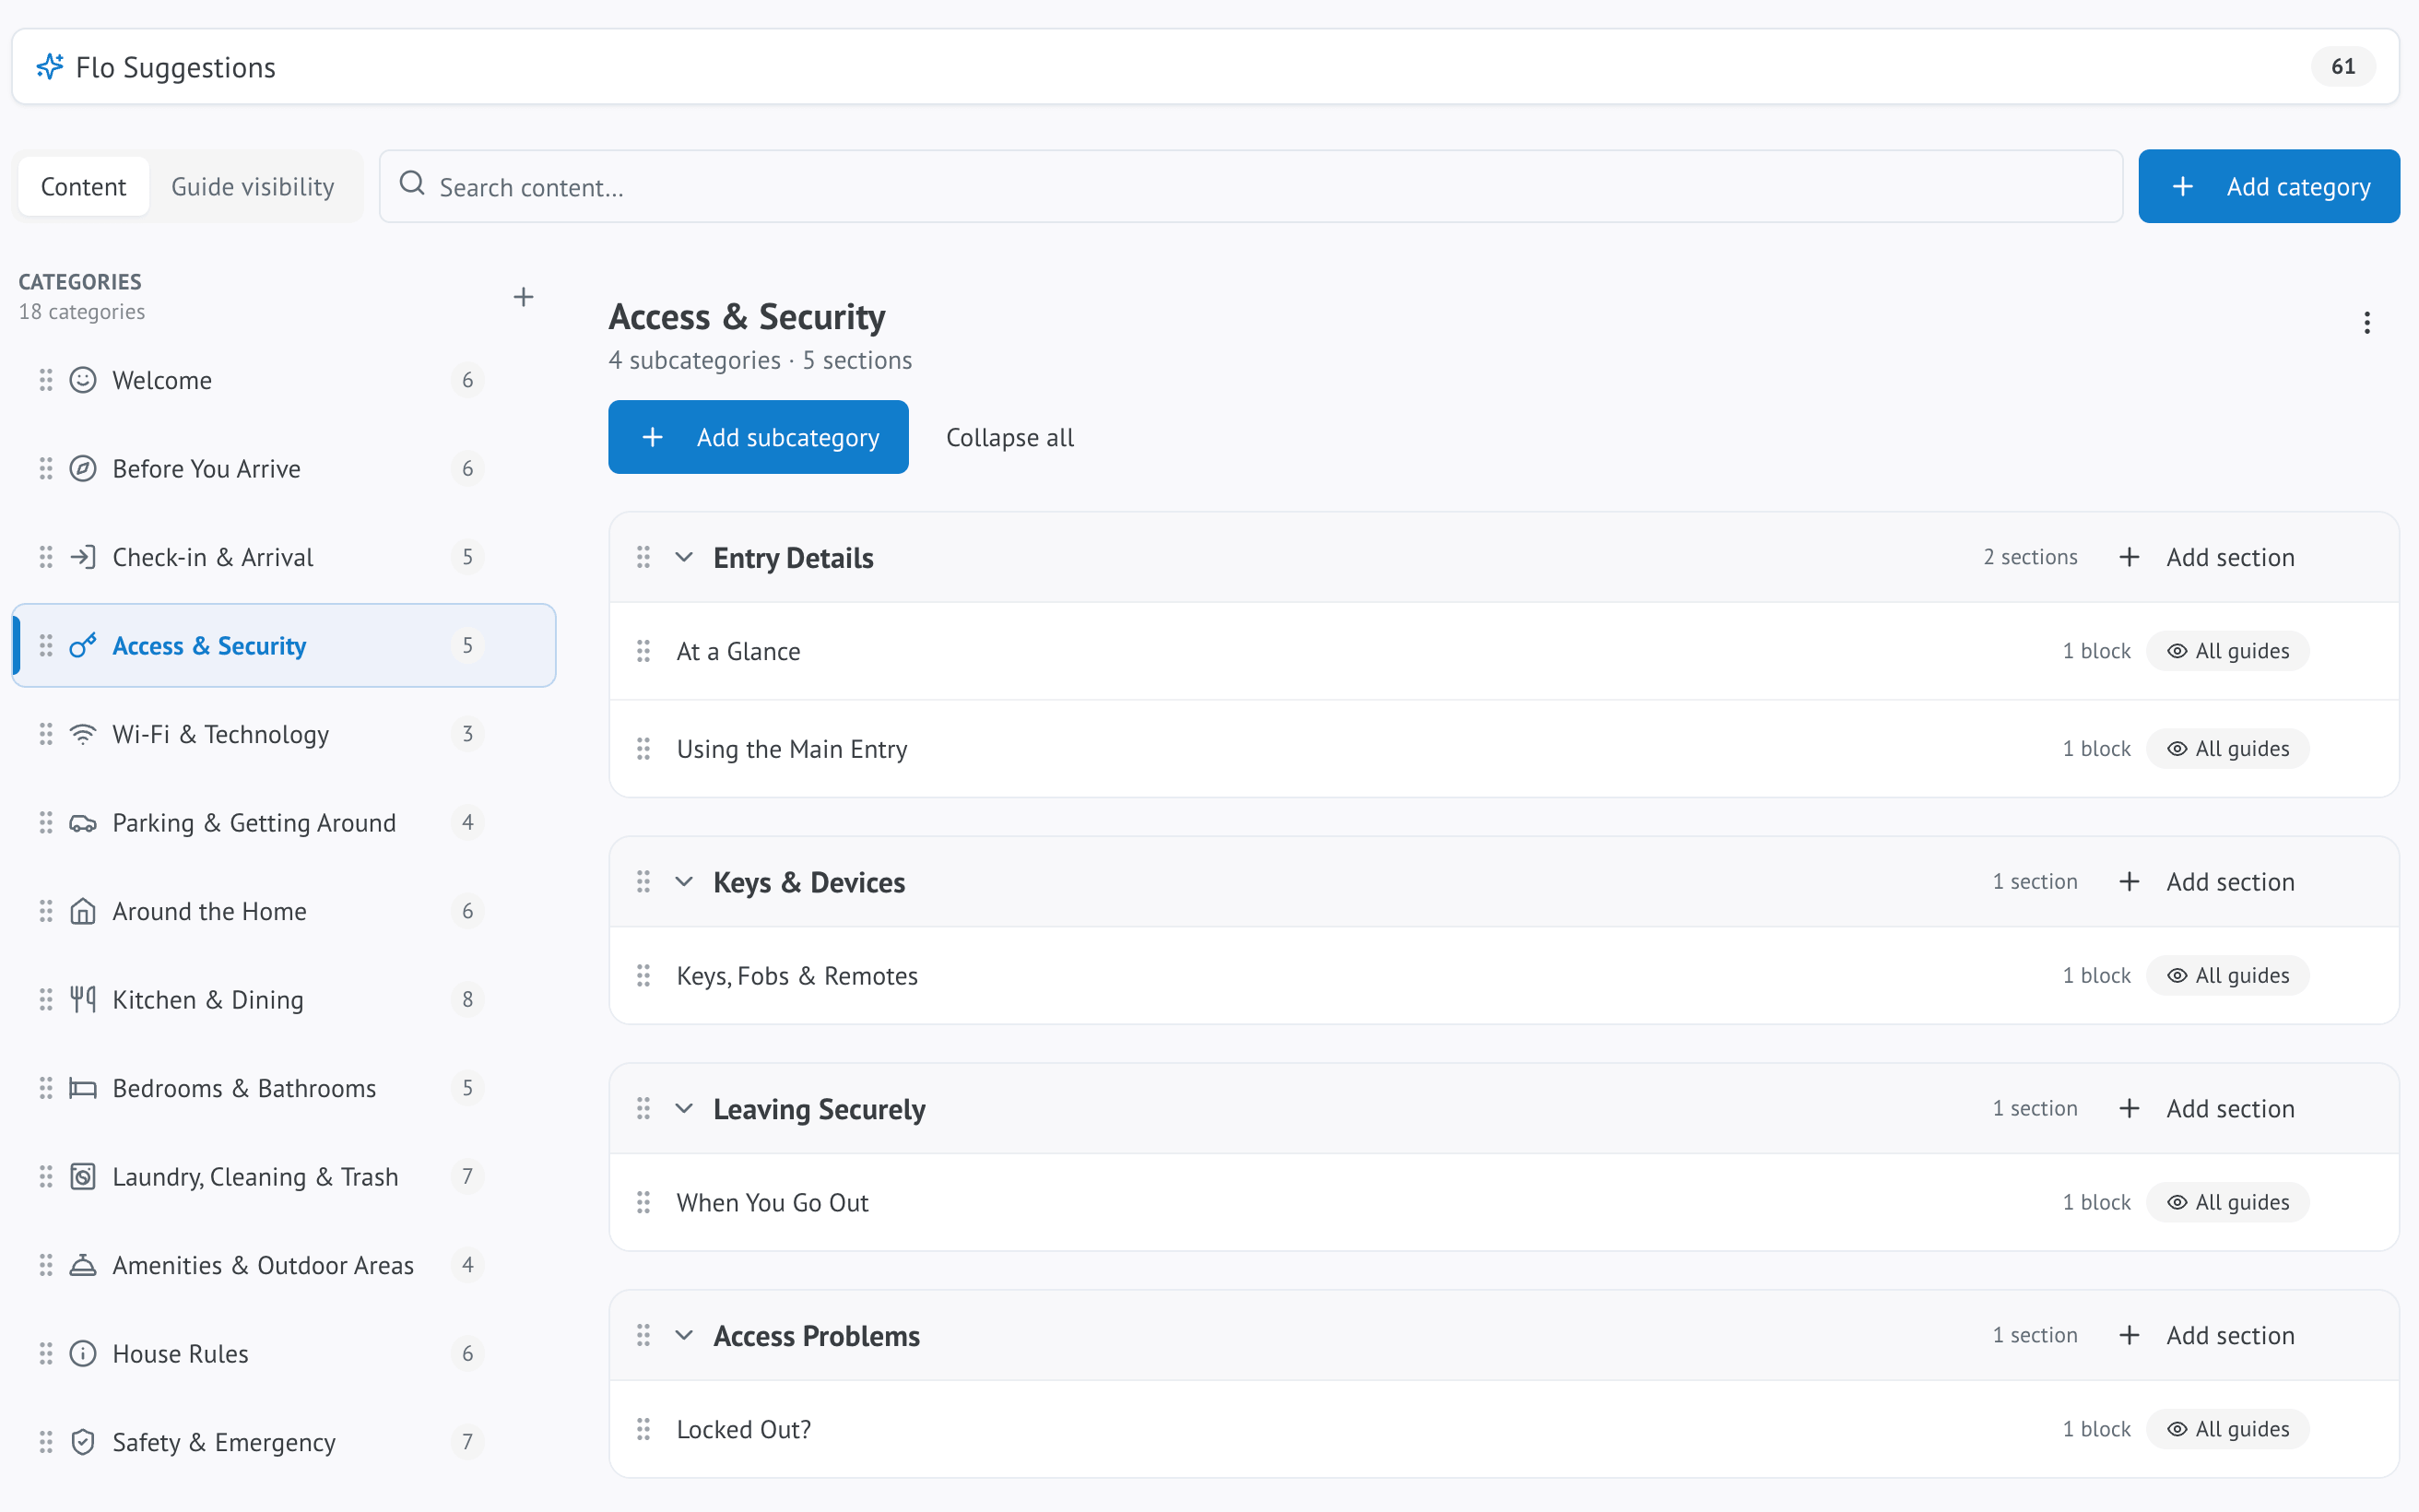Click the Access & Security key icon

point(83,646)
